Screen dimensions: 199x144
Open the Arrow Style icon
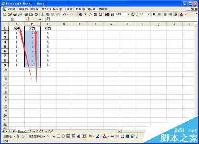123,136
